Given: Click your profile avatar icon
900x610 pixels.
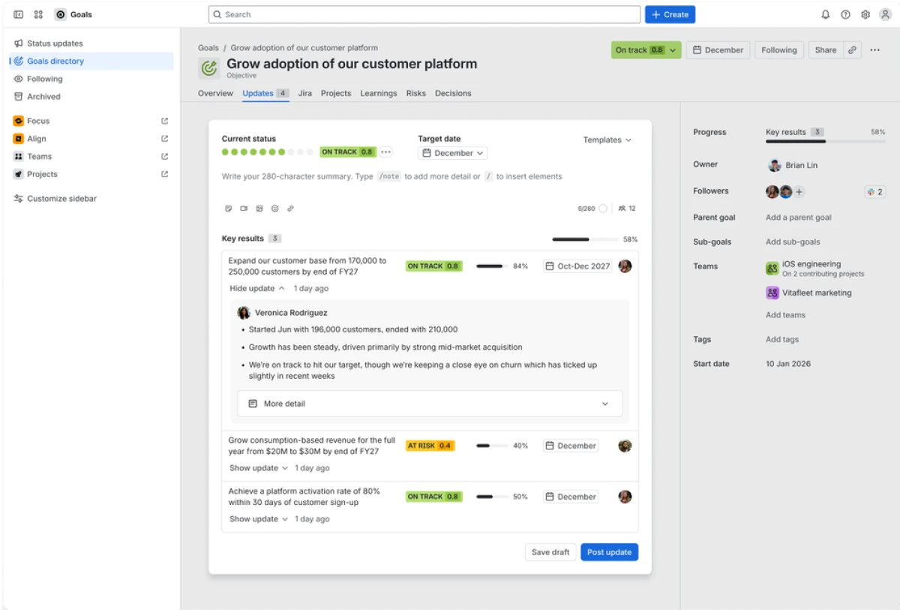Looking at the screenshot, I should 885,14.
